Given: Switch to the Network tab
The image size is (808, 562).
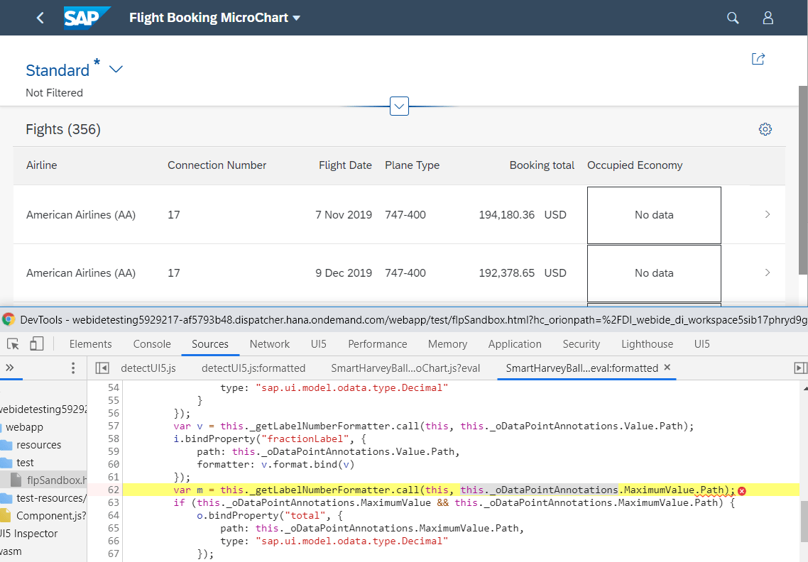Looking at the screenshot, I should point(269,344).
